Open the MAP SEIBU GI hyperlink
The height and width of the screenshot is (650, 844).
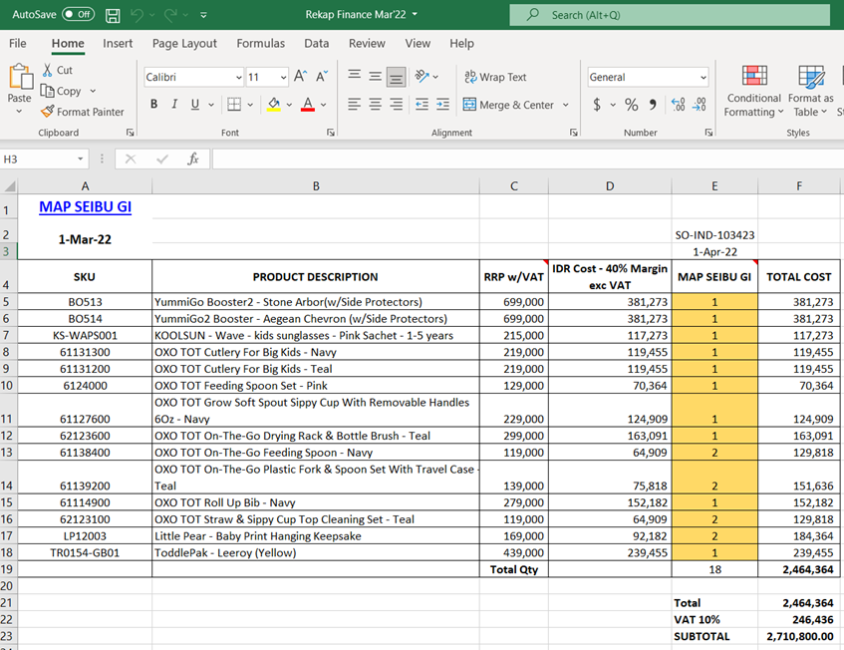tap(85, 206)
